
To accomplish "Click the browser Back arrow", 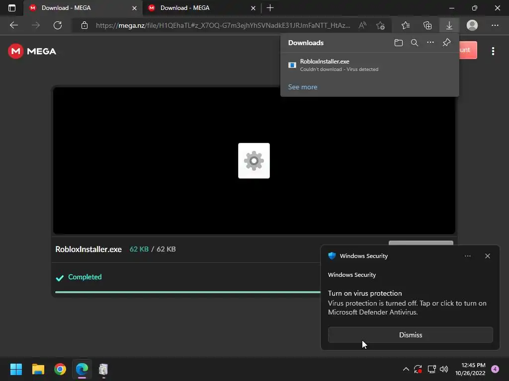I will pyautogui.click(x=14, y=25).
